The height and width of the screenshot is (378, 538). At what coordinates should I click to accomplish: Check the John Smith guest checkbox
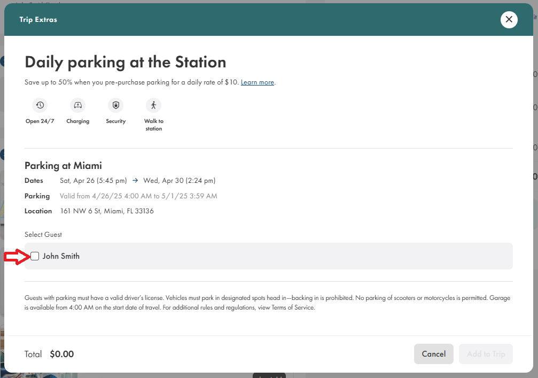(35, 256)
